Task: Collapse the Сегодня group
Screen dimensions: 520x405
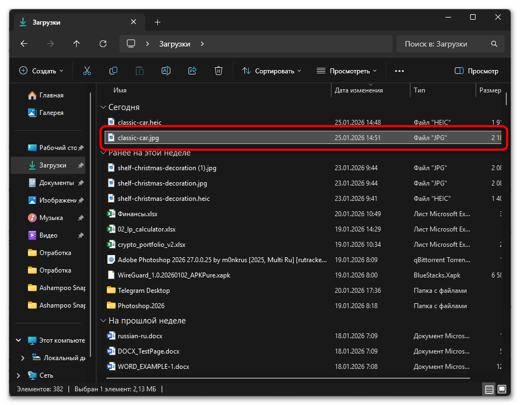Action: (102, 107)
